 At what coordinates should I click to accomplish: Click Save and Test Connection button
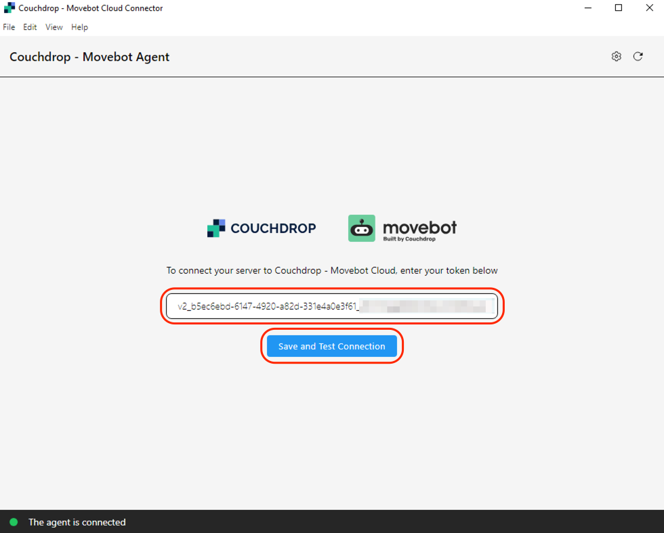(x=331, y=346)
